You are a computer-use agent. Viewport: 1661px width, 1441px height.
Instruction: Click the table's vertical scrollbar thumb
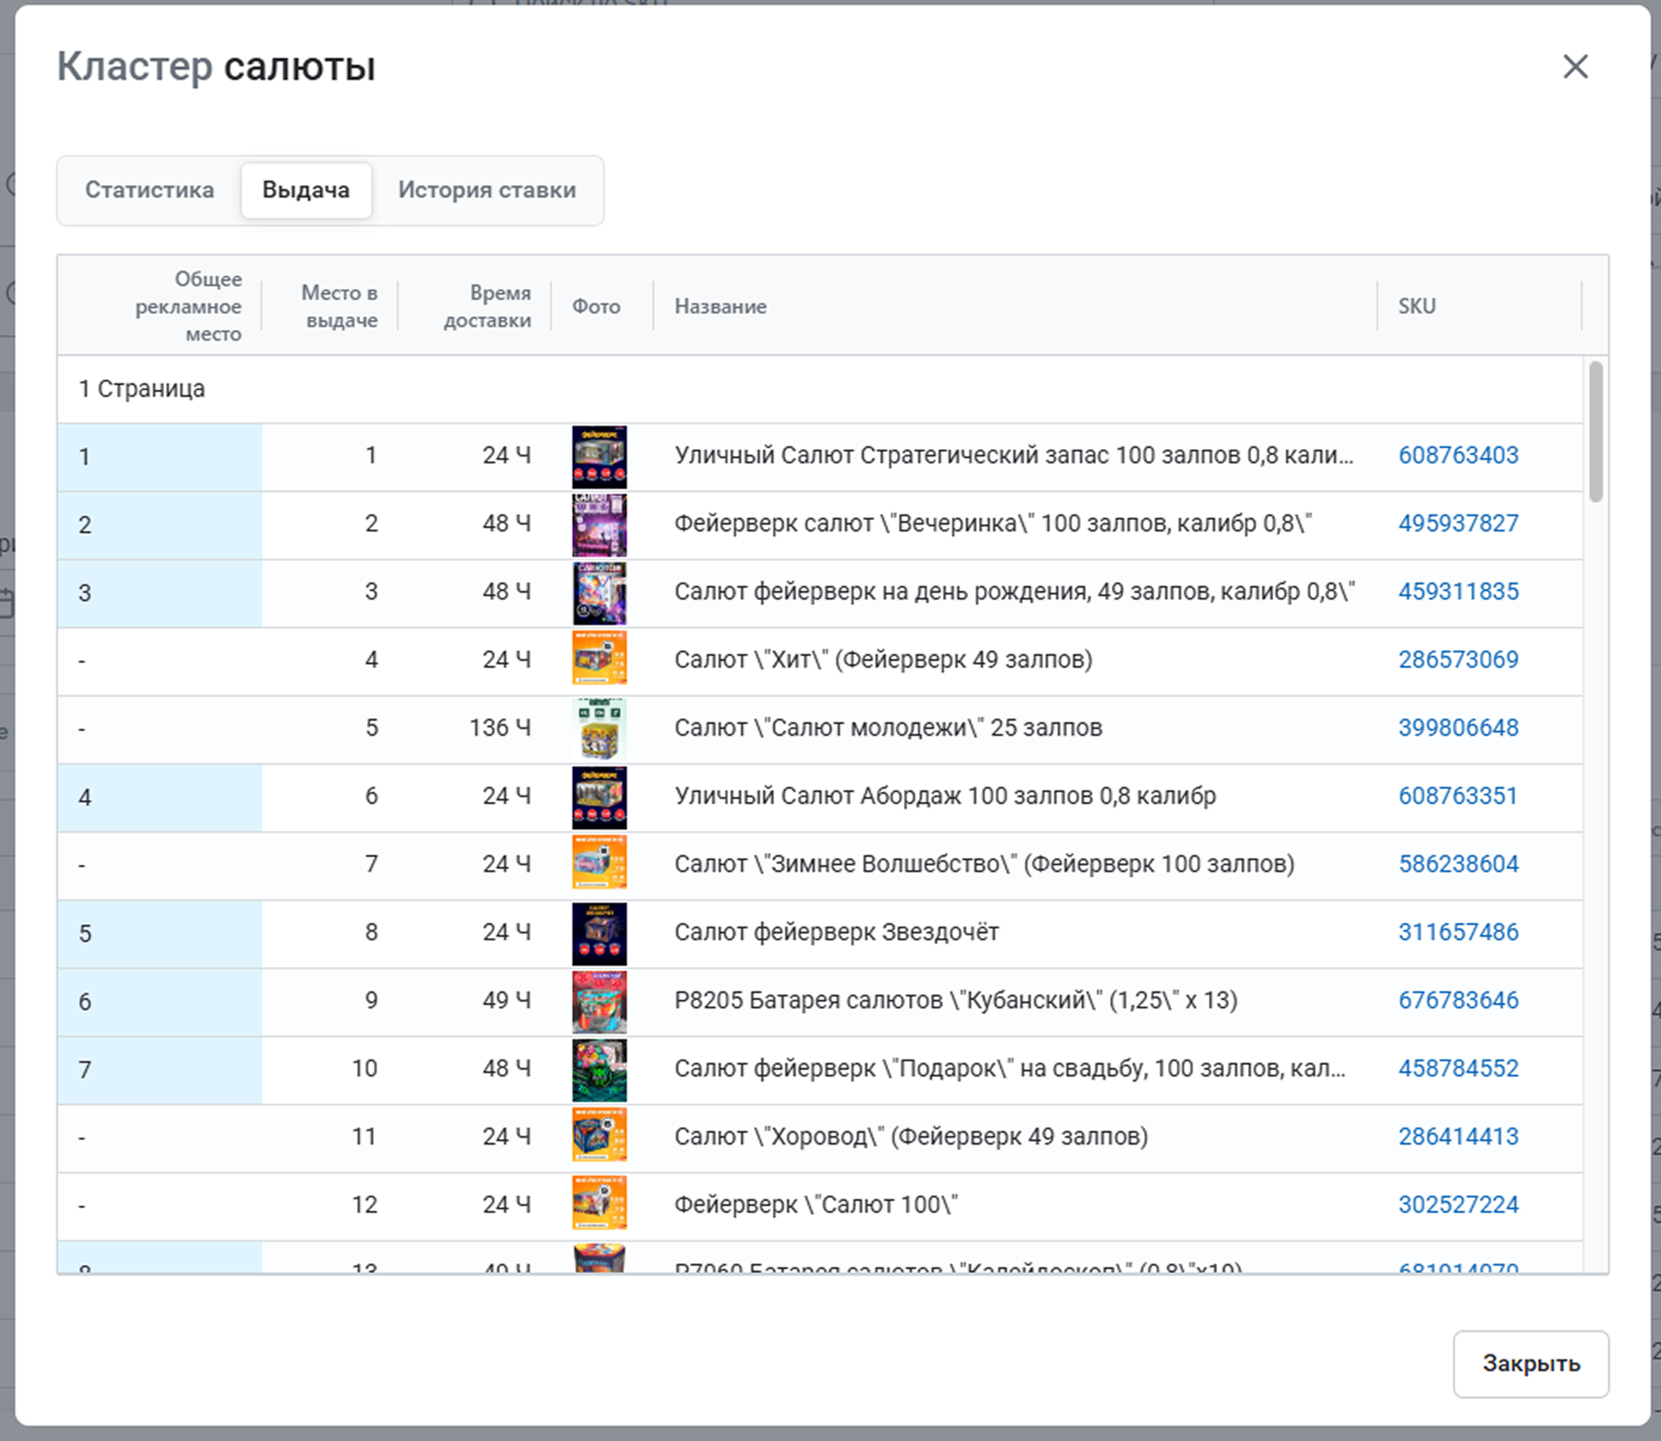(1595, 431)
